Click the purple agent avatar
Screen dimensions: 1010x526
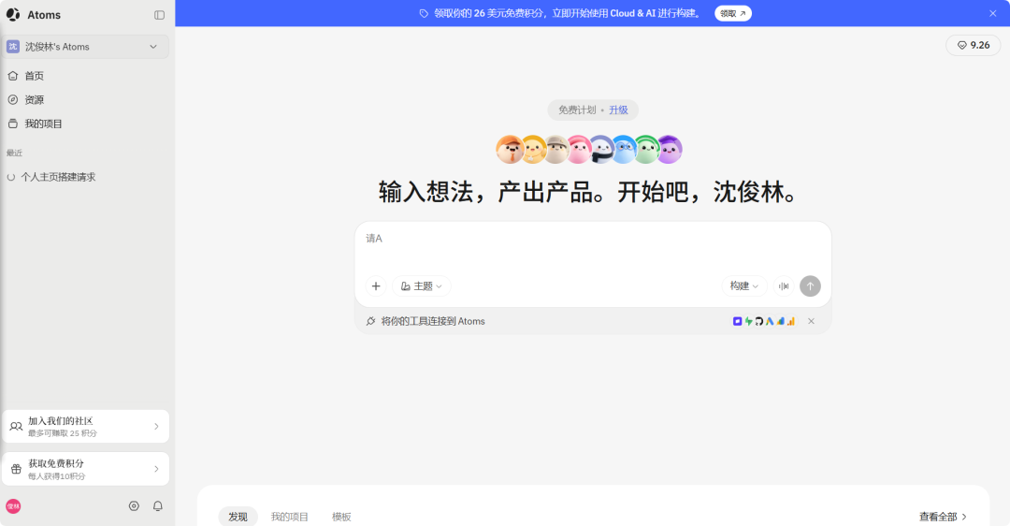670,150
